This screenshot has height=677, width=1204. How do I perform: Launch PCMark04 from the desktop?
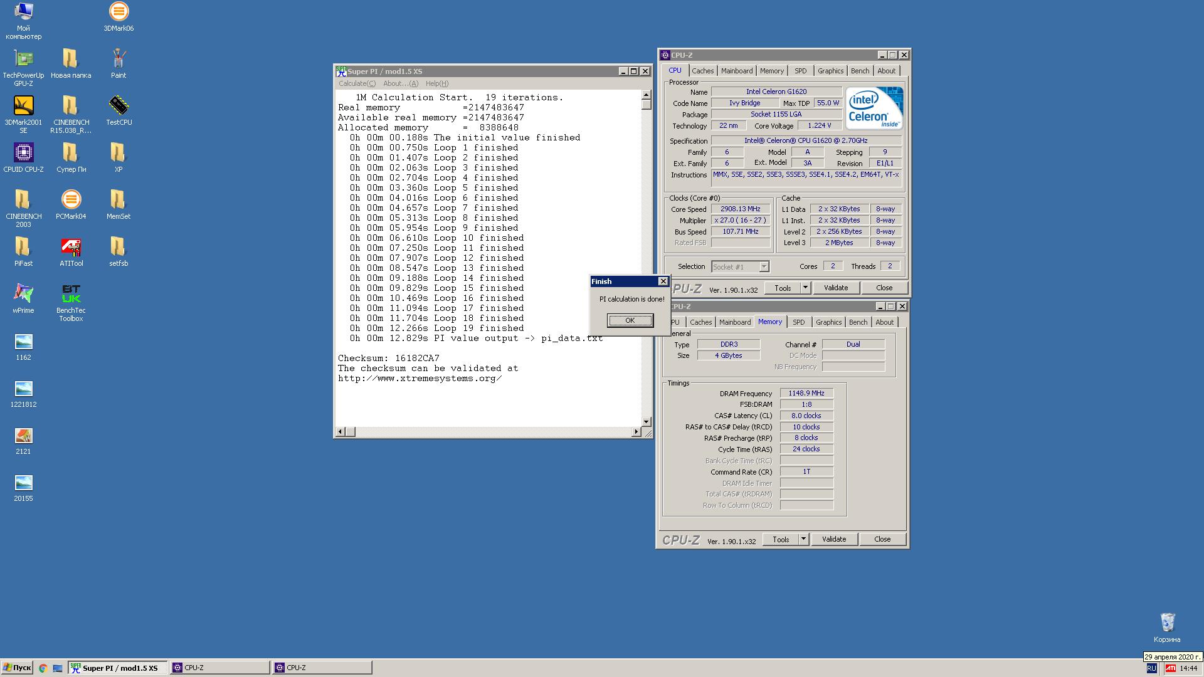(x=71, y=205)
